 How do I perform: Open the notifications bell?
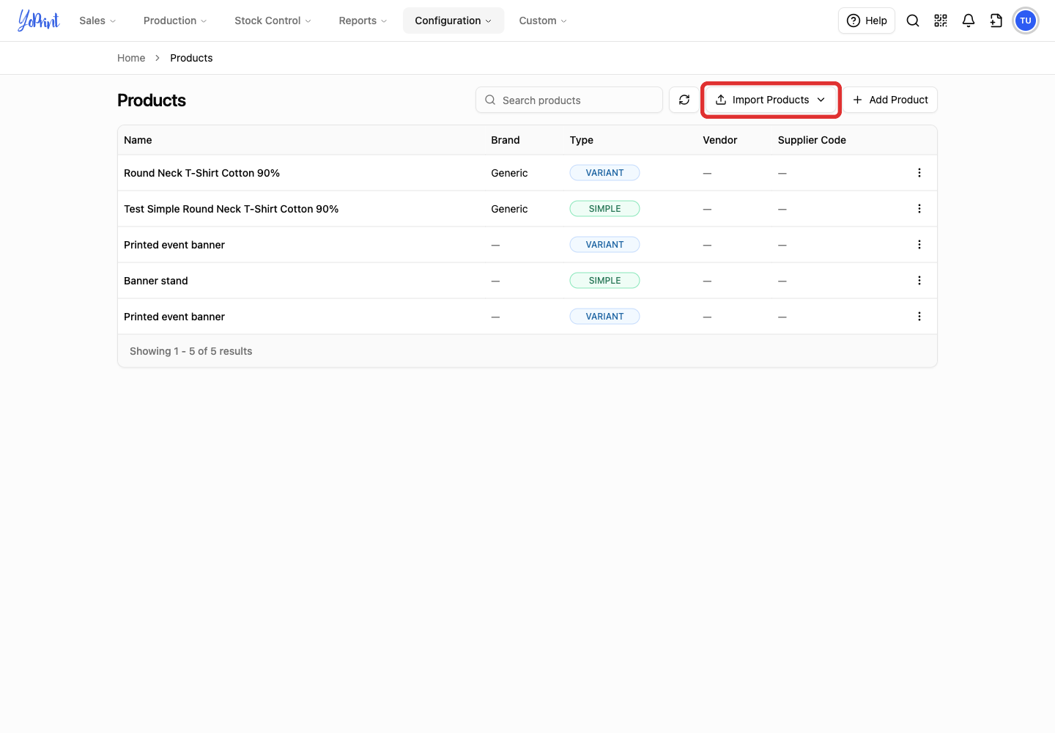pos(969,21)
